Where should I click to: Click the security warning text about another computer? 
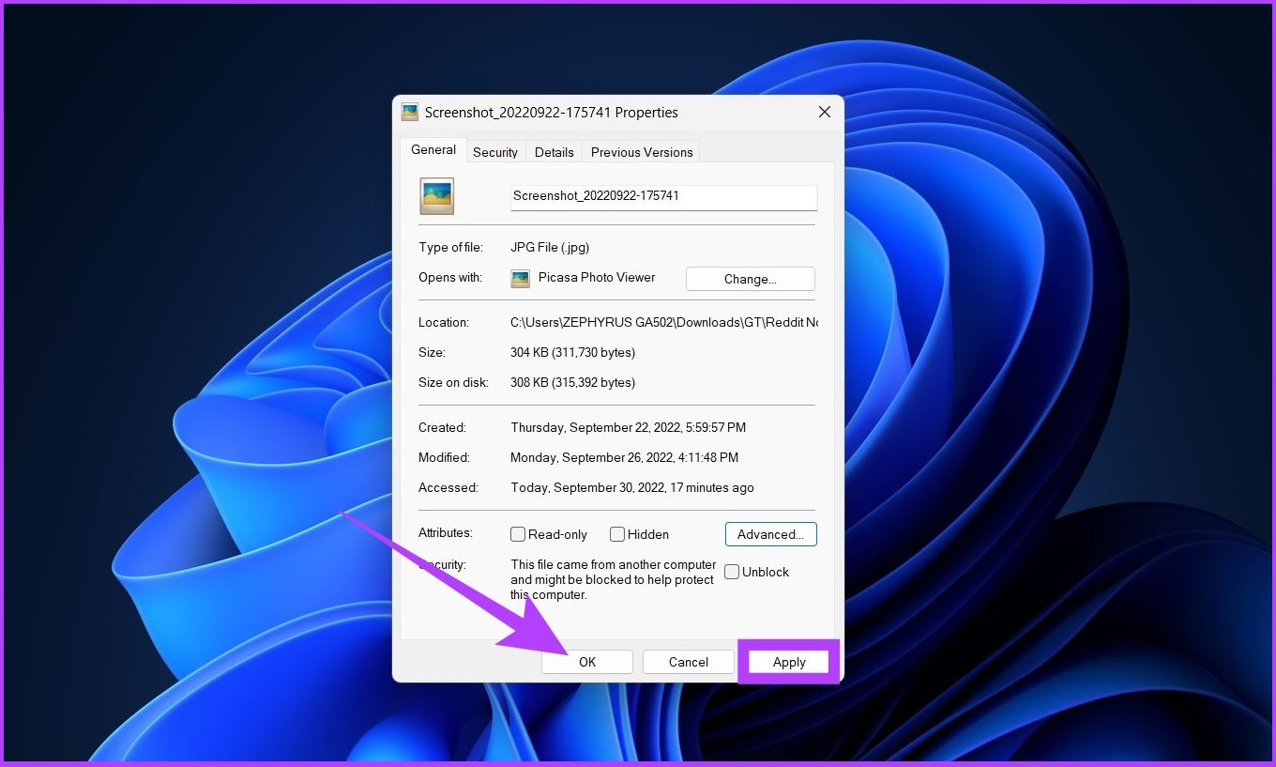pos(614,579)
